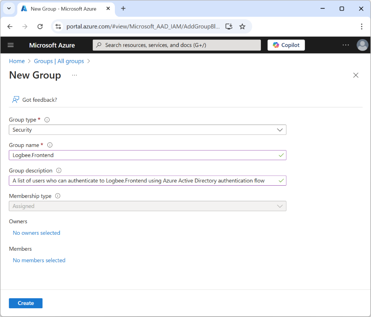Viewport: 371px width, 317px height.
Task: Click the Azure search resources box
Action: pos(176,45)
